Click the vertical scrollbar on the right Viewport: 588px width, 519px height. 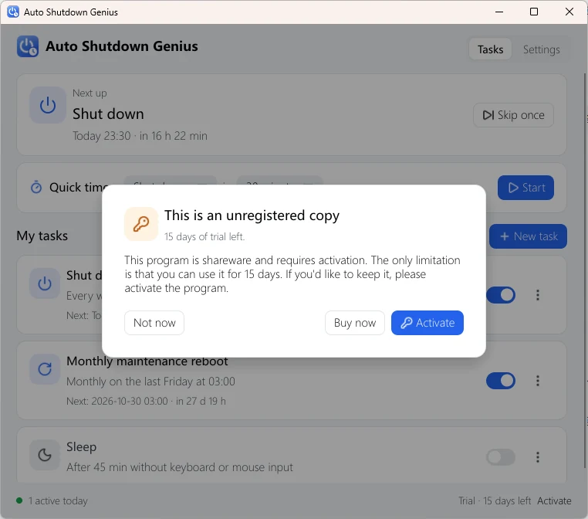585,270
